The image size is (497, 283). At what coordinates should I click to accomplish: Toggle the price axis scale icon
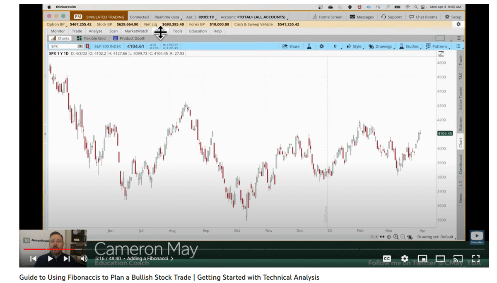(441, 54)
